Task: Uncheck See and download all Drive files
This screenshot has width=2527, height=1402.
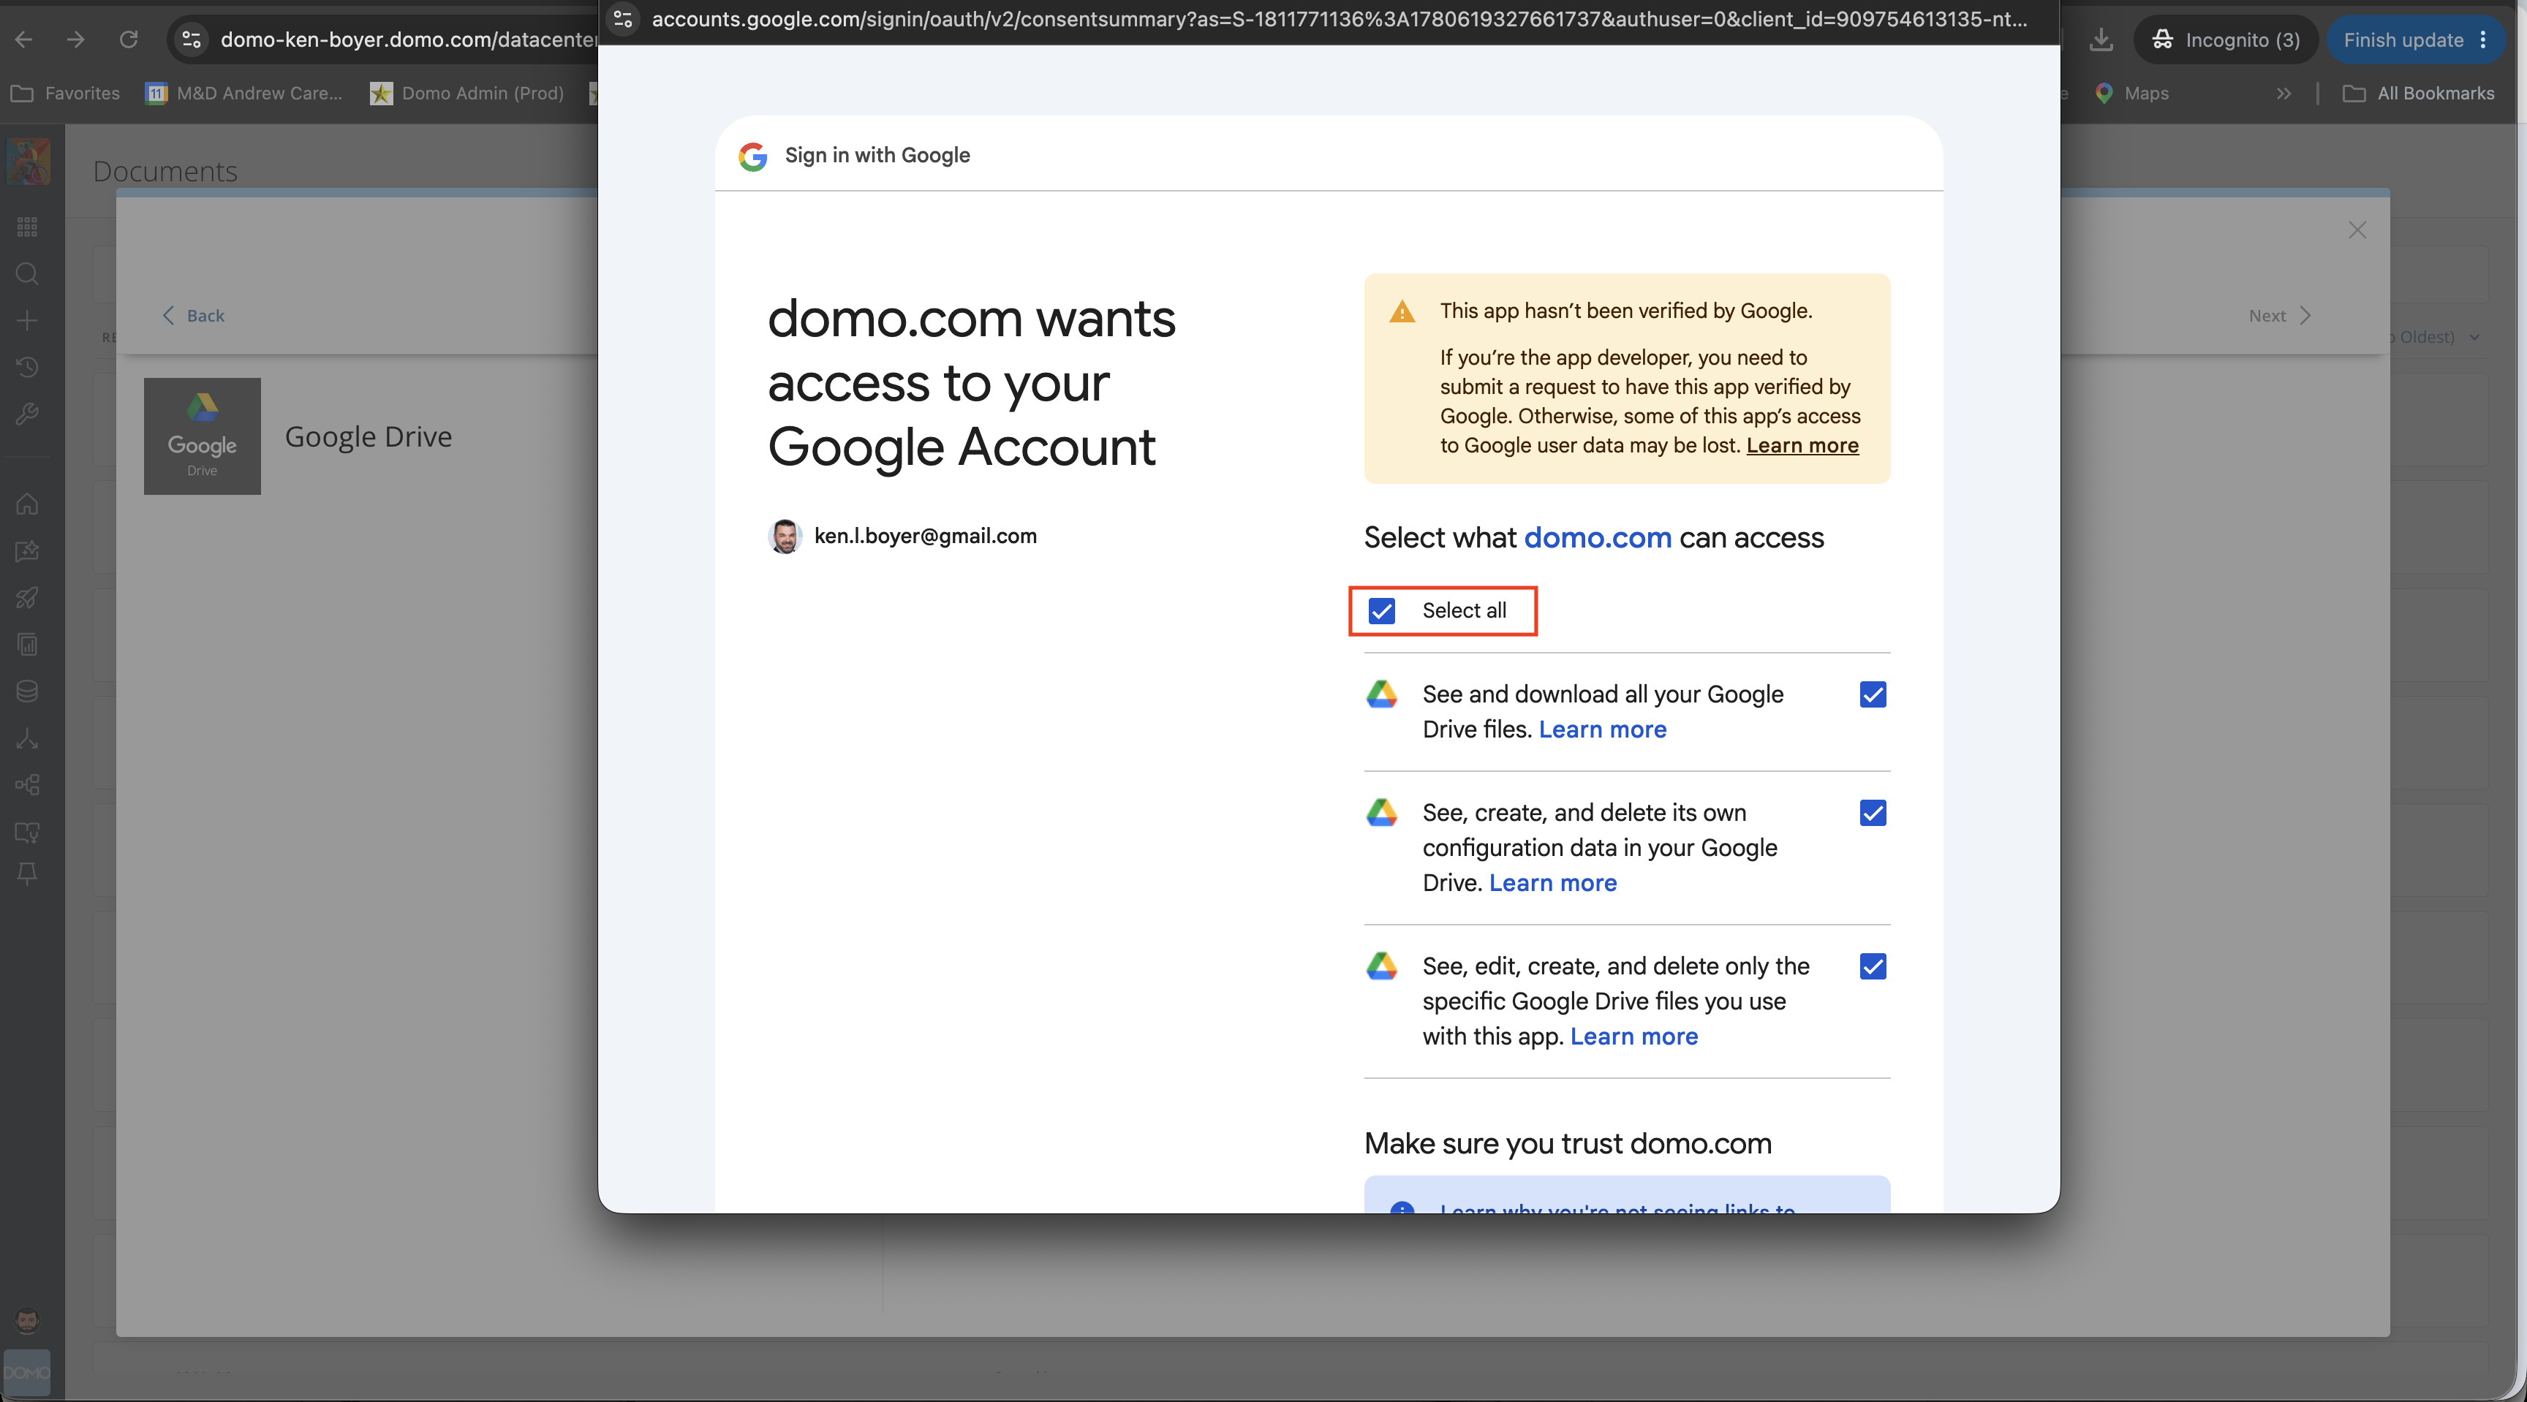Action: click(x=1873, y=694)
